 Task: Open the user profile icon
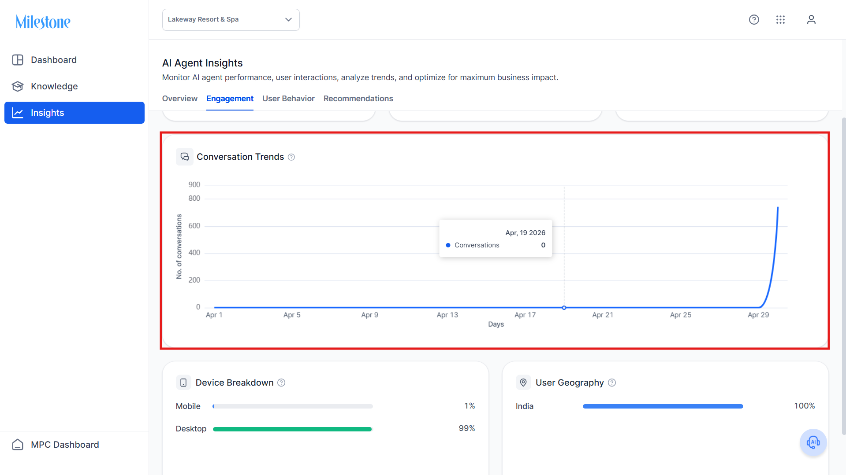pyautogui.click(x=811, y=20)
